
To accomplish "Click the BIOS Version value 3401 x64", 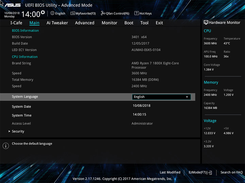I will click(139, 37).
